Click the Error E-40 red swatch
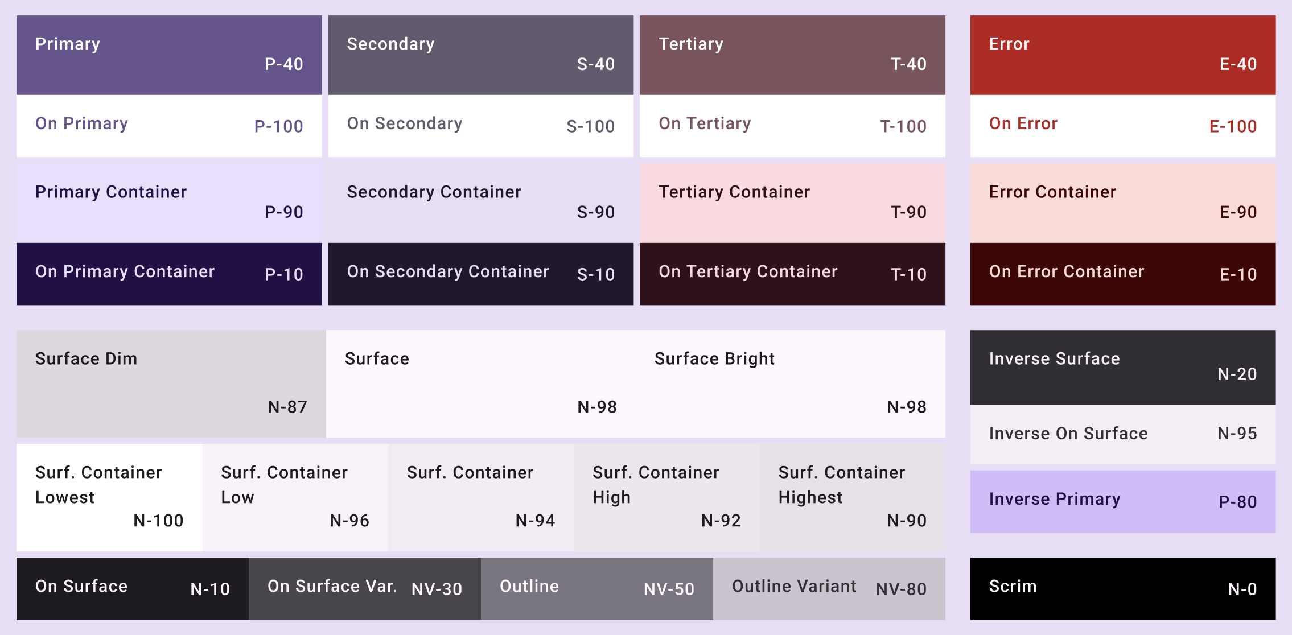The width and height of the screenshot is (1292, 635). (x=1122, y=55)
